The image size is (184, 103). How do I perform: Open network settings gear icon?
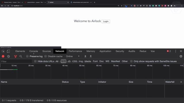[x=181, y=56]
